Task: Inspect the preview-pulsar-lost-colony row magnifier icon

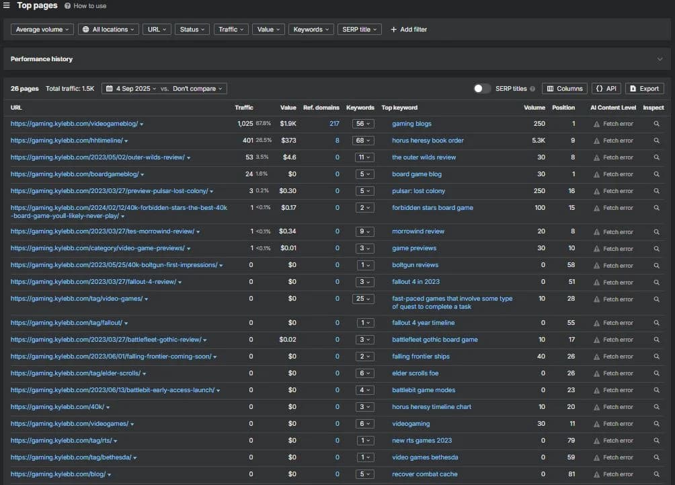Action: tap(656, 191)
